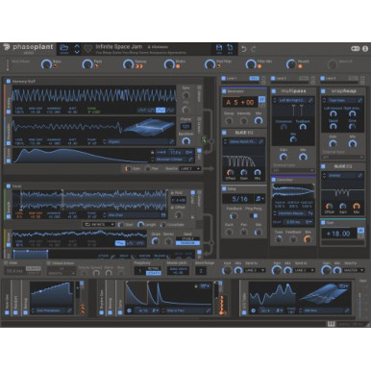Click the Bend Range value field
The width and height of the screenshot is (371, 371).
click(201, 271)
